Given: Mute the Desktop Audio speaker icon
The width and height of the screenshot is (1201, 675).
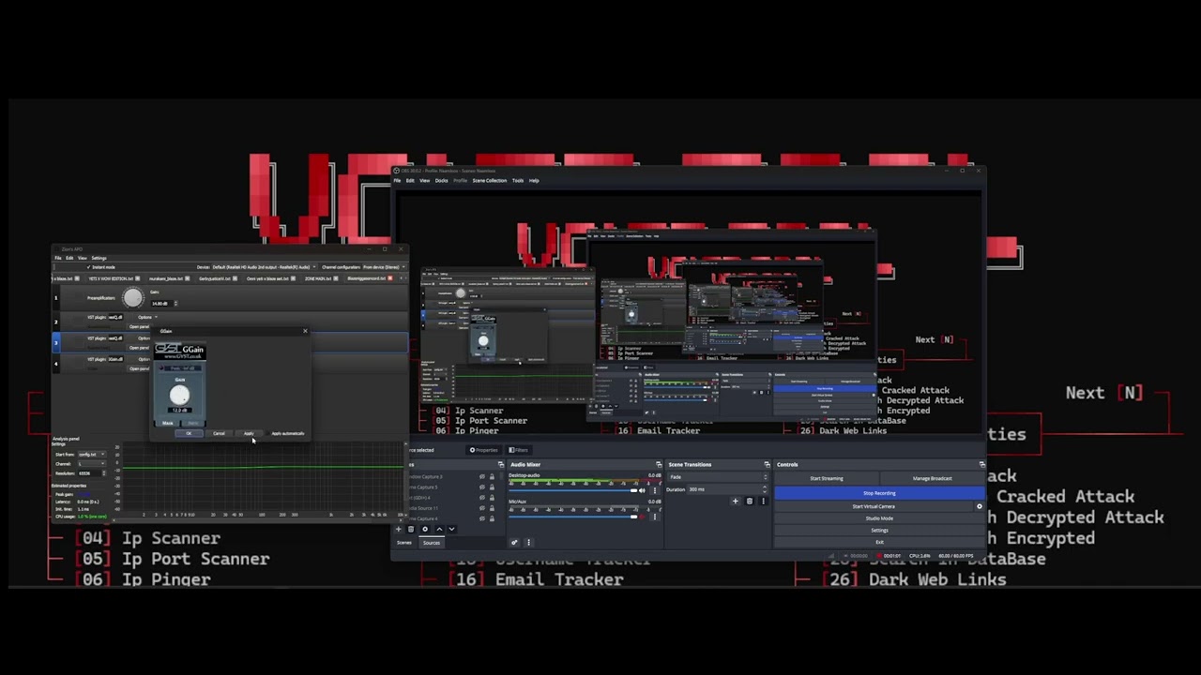Looking at the screenshot, I should (x=642, y=490).
